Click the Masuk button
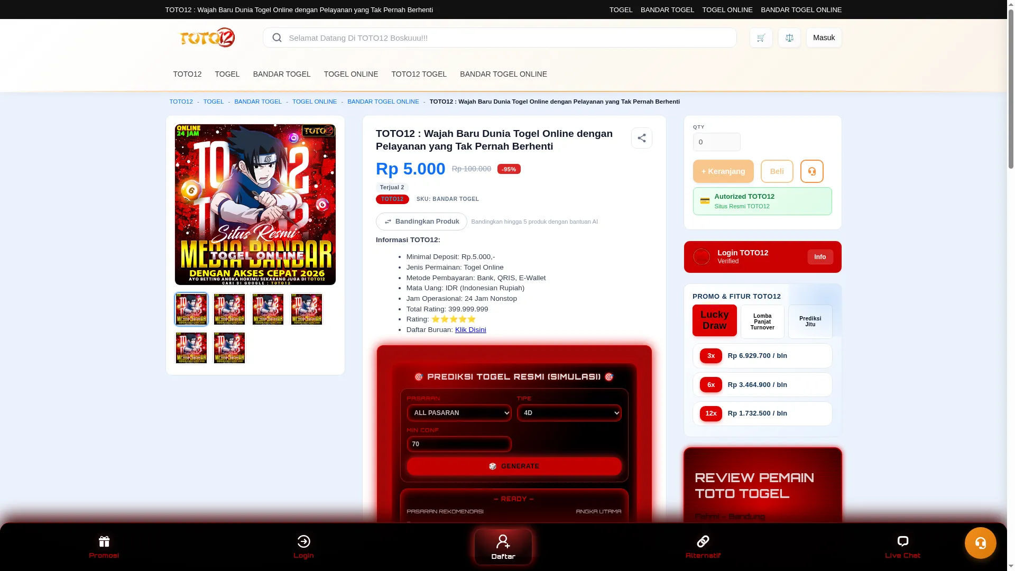Viewport: 1015px width, 571px height. pos(824,38)
